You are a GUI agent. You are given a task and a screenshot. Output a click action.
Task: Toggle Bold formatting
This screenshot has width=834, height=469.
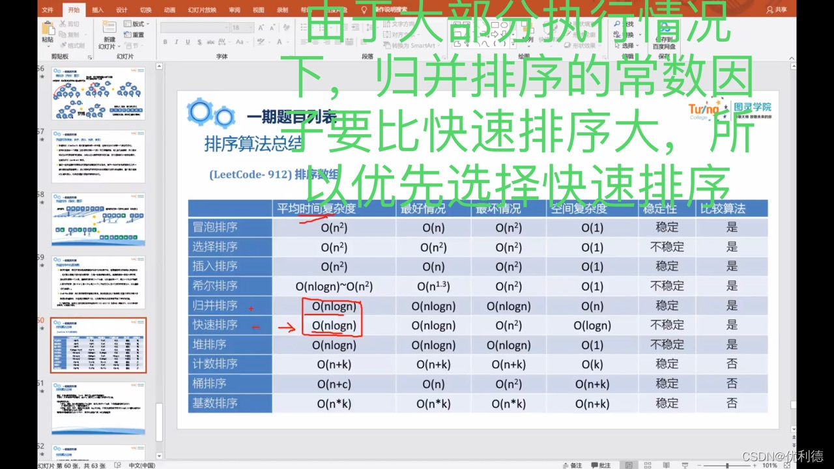point(165,42)
